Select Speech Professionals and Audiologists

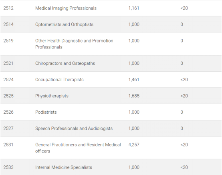tap(74, 128)
